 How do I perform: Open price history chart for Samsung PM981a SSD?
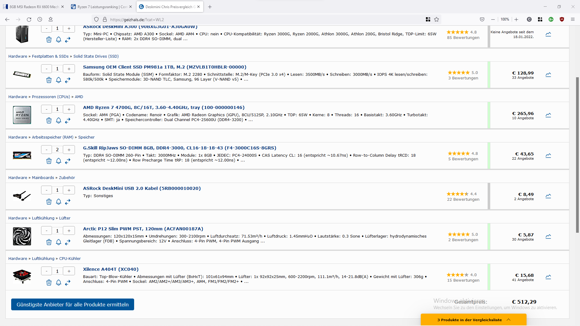click(548, 75)
